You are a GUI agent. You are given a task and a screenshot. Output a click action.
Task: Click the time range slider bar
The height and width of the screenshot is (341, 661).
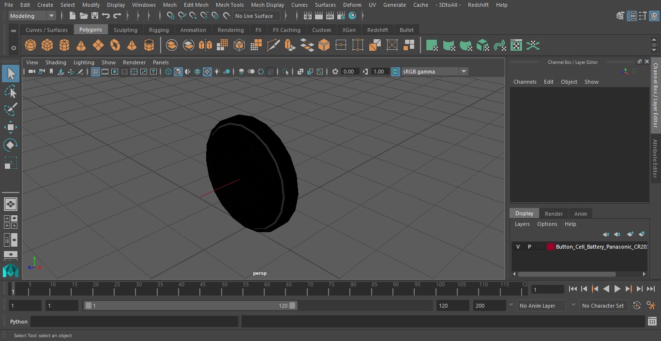click(191, 306)
